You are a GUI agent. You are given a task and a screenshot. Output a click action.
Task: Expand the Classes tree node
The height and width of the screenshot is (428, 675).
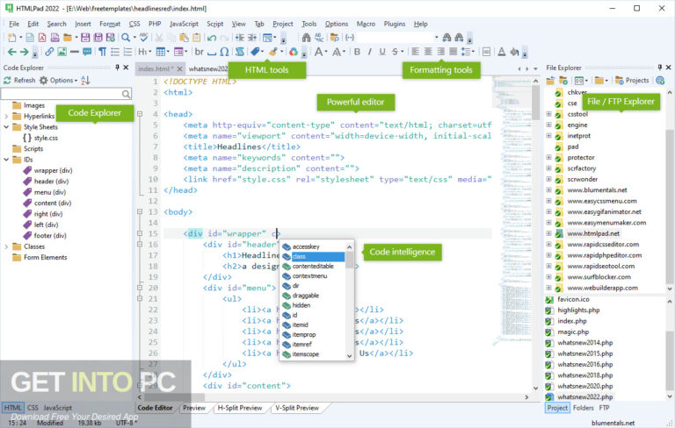coord(6,246)
